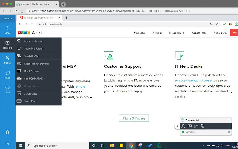Image resolution: width=238 pixels, height=149 pixels.
Task: Click the exit session icon
Action: (7, 143)
